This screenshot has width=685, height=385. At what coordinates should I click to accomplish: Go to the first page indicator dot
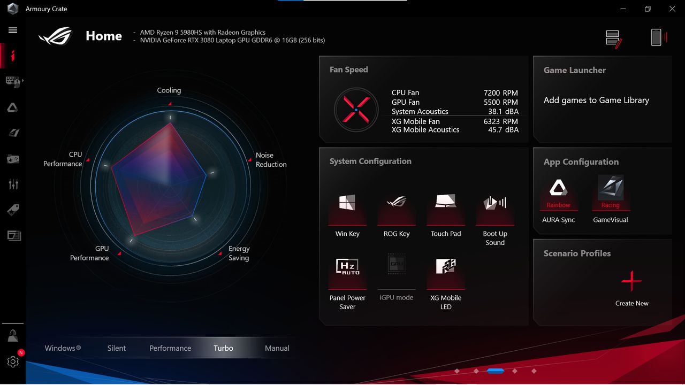(x=457, y=371)
